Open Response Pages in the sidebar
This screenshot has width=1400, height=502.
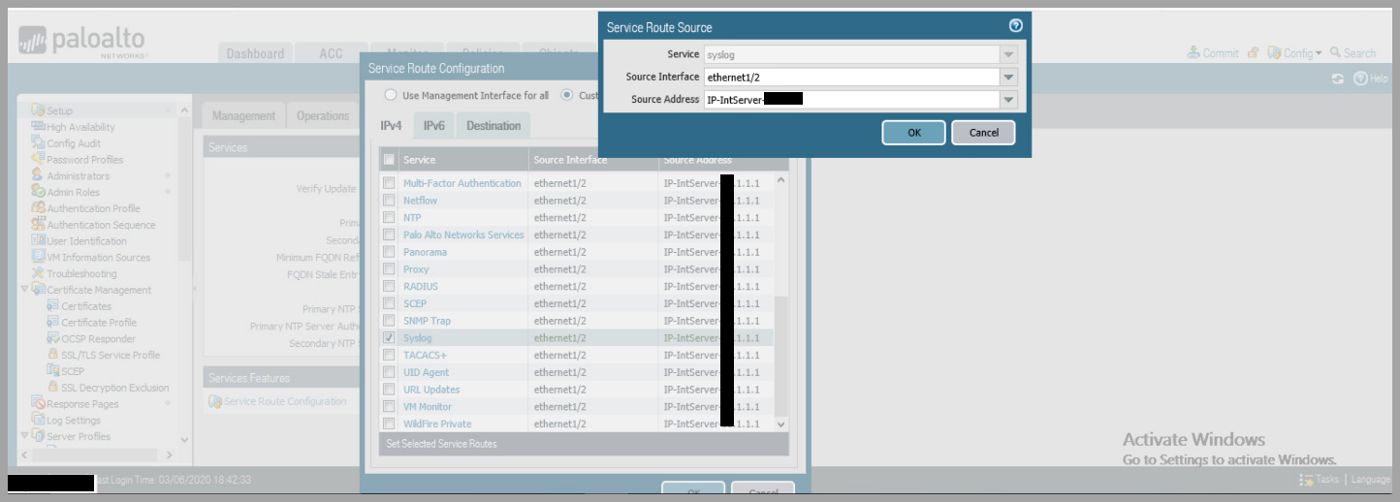pyautogui.click(x=82, y=404)
